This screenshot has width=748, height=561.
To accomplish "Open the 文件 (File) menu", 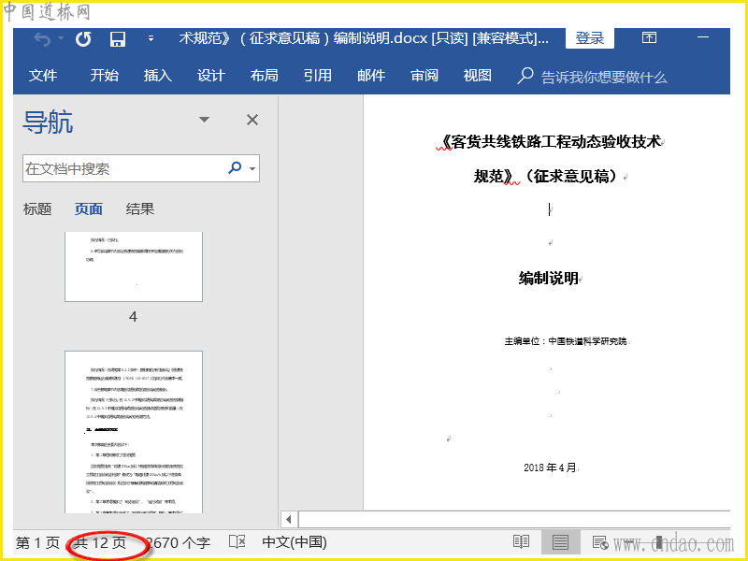I will tap(43, 76).
